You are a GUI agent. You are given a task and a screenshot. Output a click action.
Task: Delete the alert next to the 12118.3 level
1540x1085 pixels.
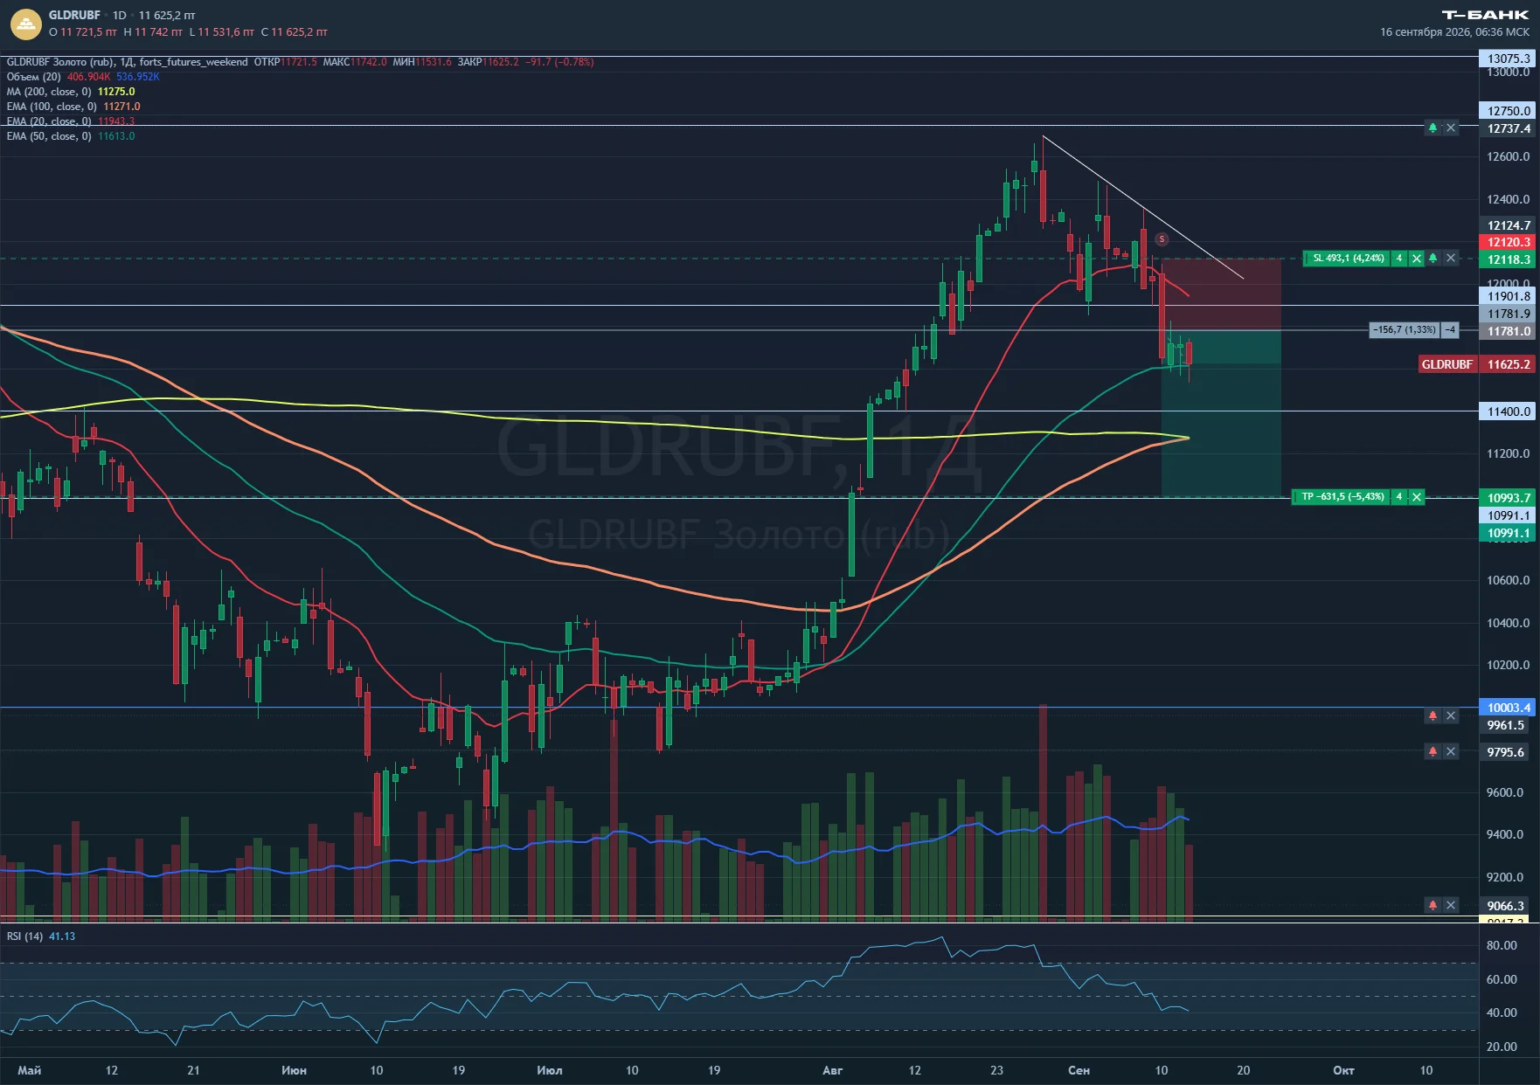pos(1451,259)
